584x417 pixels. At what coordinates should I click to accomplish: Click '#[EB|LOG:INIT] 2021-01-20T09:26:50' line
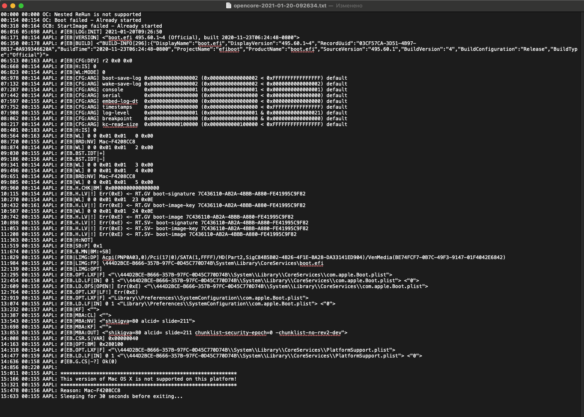pos(81,32)
